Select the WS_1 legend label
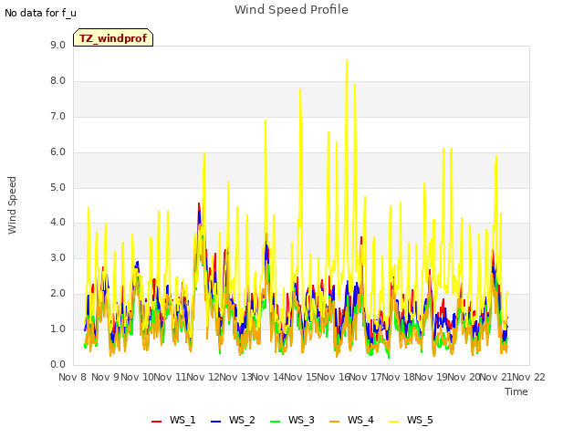This screenshot has width=584, height=438. click(182, 420)
